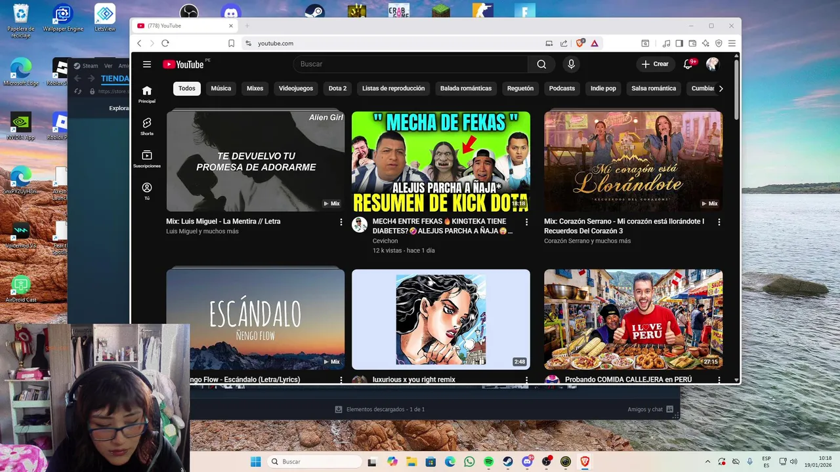Open a new browser tab with plus

tap(247, 26)
